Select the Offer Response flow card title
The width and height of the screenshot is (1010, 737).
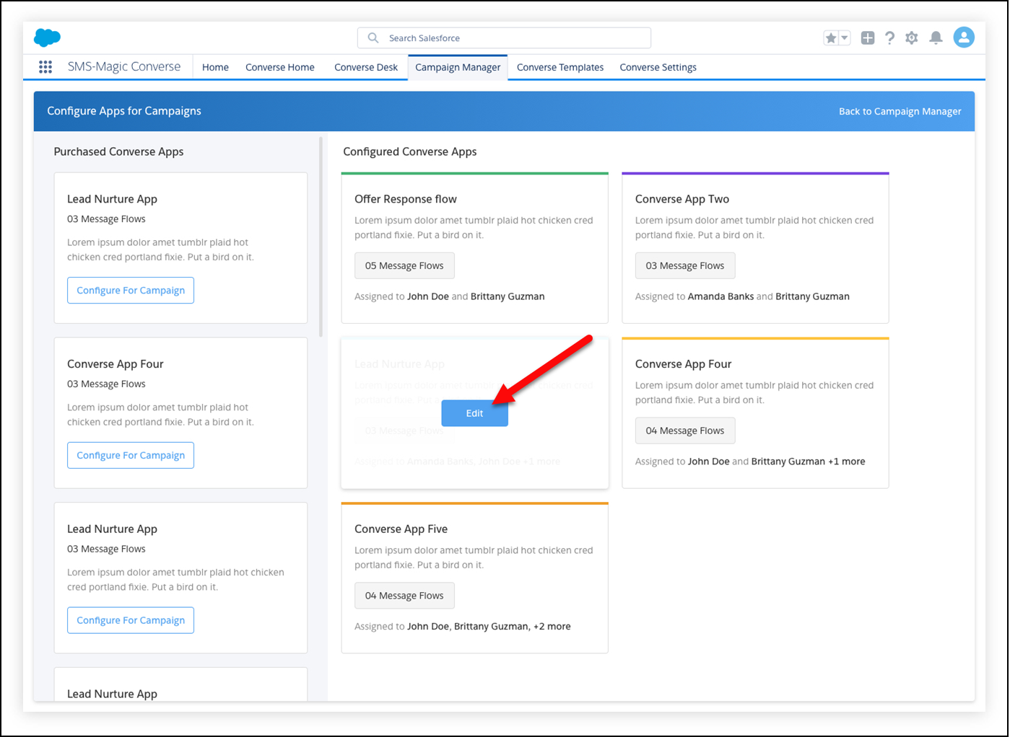coord(406,199)
